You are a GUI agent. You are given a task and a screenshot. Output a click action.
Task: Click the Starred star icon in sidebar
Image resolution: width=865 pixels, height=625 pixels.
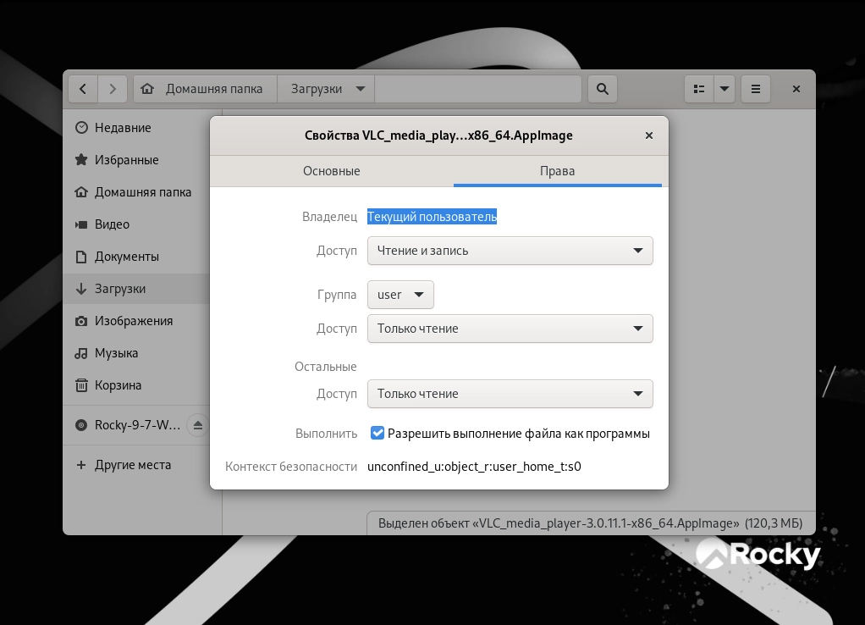point(81,159)
